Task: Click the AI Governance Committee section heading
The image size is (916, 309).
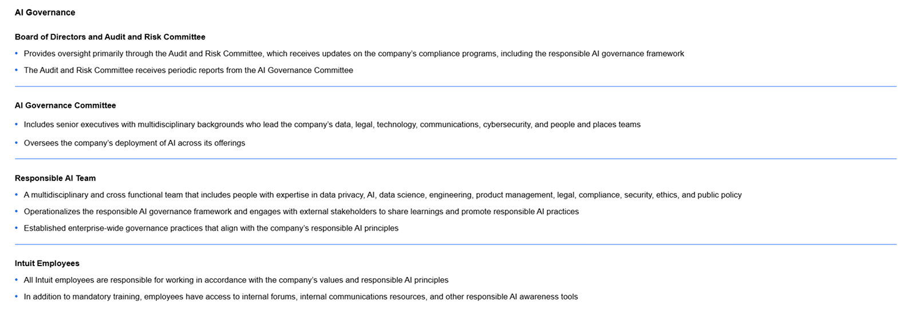Action: 65,106
